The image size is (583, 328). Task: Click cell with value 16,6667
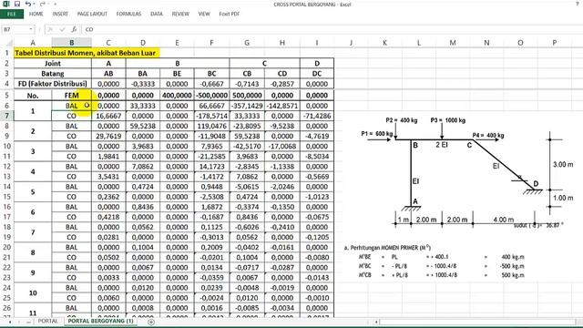pyautogui.click(x=108, y=116)
